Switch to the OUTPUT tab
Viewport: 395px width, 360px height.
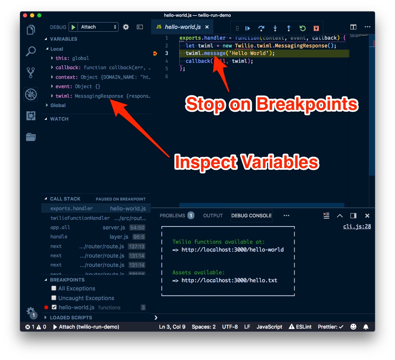(213, 216)
